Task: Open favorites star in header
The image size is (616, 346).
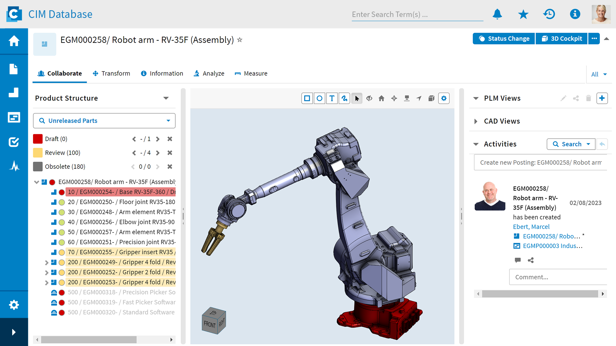Action: (x=523, y=14)
